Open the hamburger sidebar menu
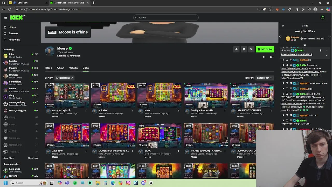Viewport: 332px width, 187px height. click(x=5, y=17)
